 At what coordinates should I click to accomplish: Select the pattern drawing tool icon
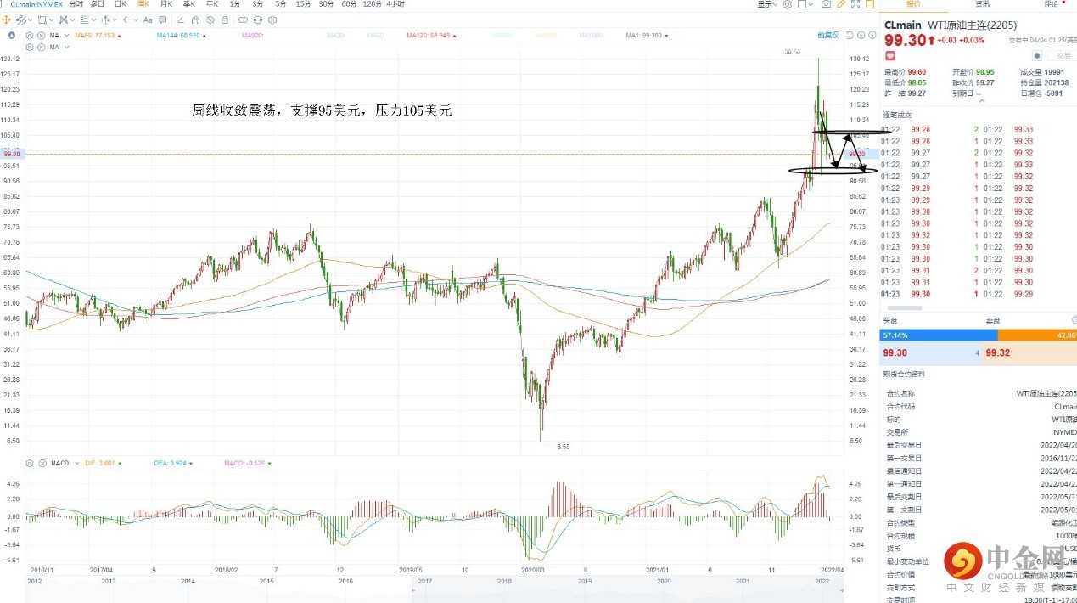pos(64,20)
